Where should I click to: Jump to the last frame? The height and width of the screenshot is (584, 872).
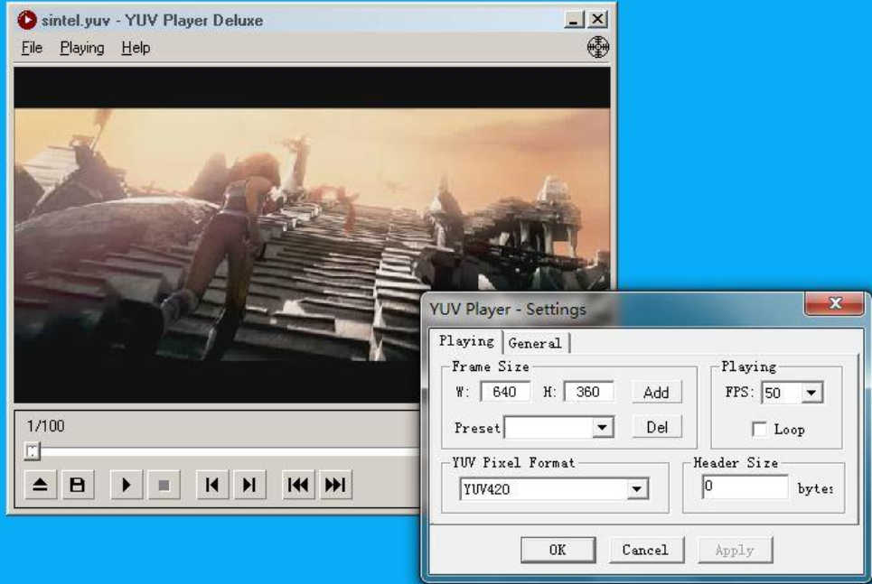click(x=335, y=485)
